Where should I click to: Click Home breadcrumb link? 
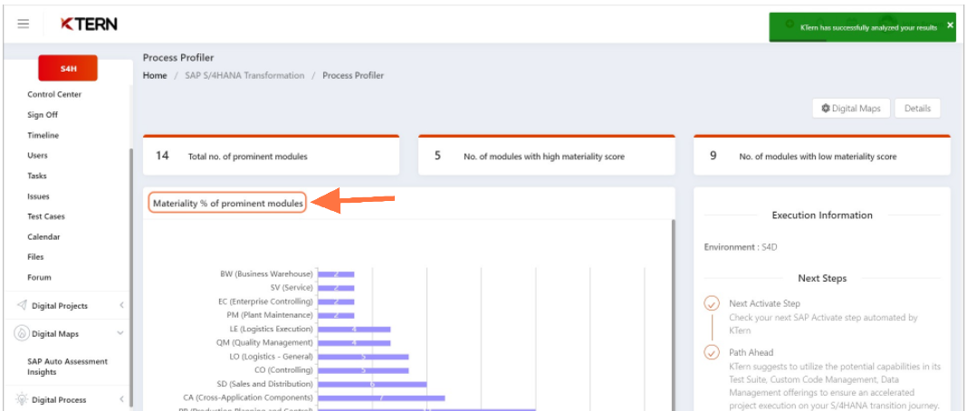tap(155, 75)
